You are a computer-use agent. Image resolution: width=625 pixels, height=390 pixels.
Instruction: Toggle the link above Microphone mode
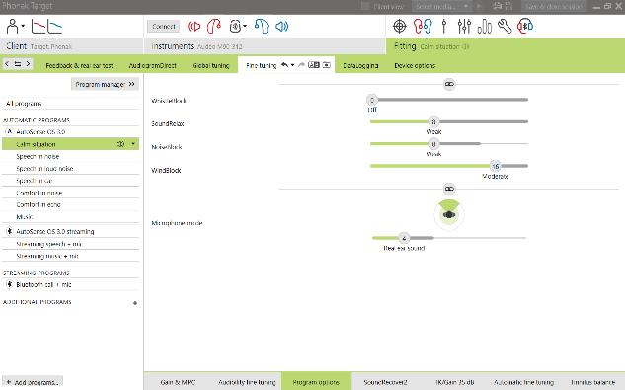pos(449,189)
